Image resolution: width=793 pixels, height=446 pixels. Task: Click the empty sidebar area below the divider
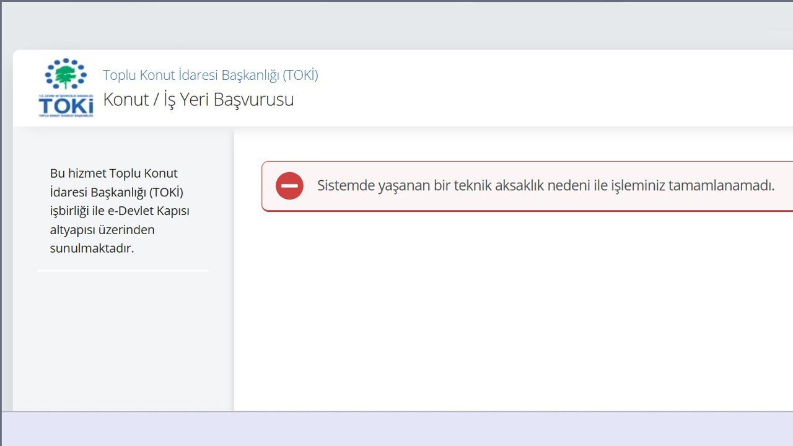coord(123,341)
